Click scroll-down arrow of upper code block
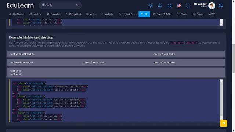Screen dimensions: 235x132 (221, 24)
